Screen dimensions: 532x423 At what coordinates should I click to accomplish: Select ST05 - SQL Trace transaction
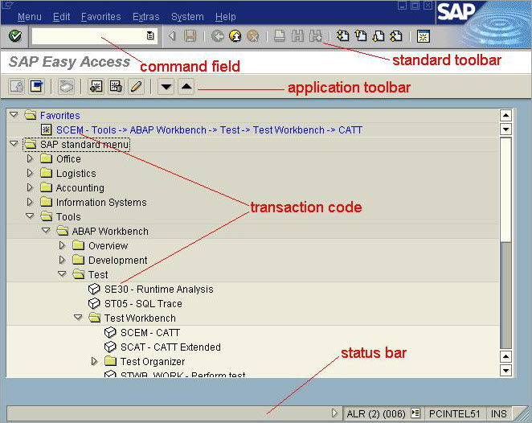[x=143, y=304]
